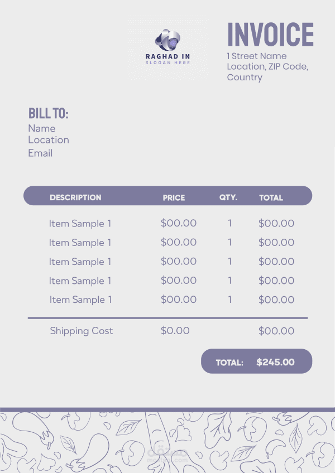The image size is (335, 473).
Task: Click the TOTAL: label in the bottom pill
Action: click(x=229, y=363)
